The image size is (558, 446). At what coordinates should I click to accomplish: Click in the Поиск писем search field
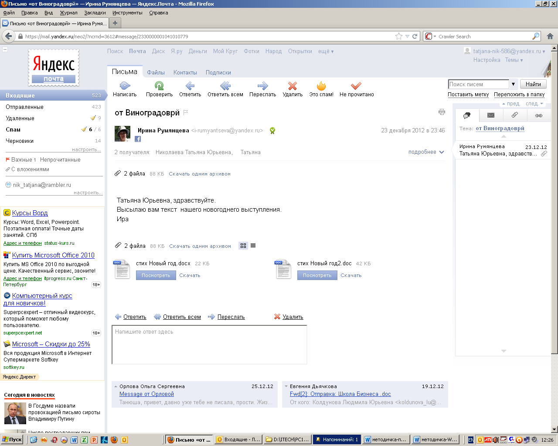pyautogui.click(x=478, y=84)
